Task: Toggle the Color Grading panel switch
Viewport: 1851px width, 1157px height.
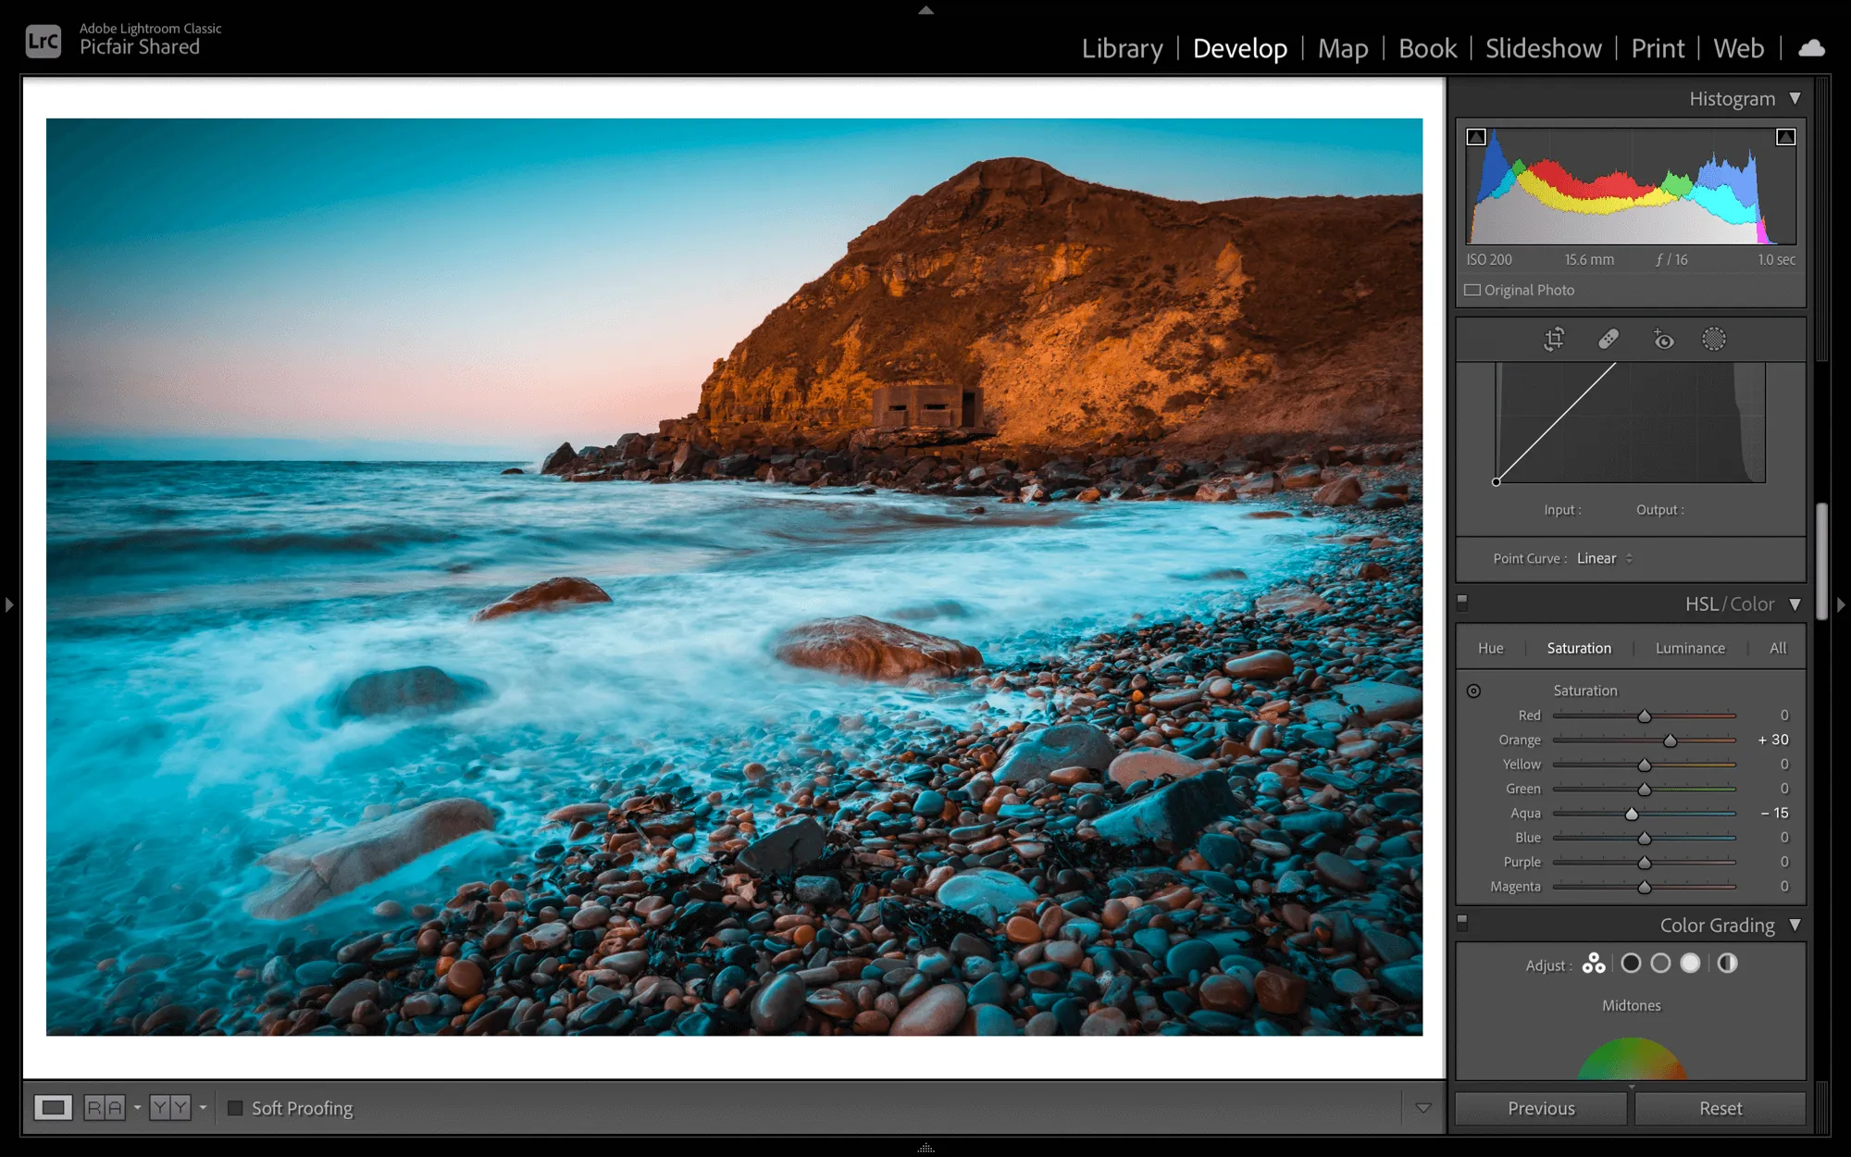Action: pyautogui.click(x=1462, y=923)
